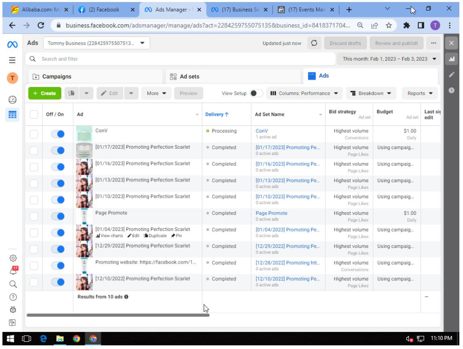The height and width of the screenshot is (349, 463).
Task: Switch to the Campaigns tab
Action: tap(95, 77)
